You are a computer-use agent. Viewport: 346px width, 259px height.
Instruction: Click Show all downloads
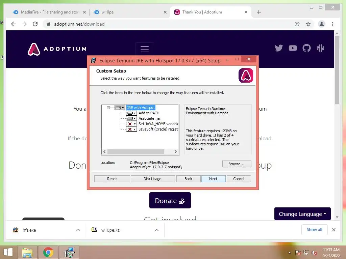315,230
